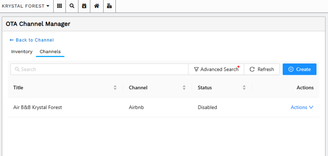Select the Air B&B Krystal Forest row title
The image size is (328, 156).
(38, 107)
